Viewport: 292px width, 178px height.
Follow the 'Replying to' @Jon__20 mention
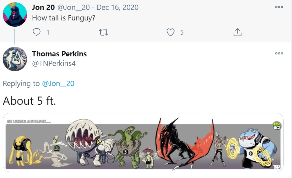tap(58, 84)
